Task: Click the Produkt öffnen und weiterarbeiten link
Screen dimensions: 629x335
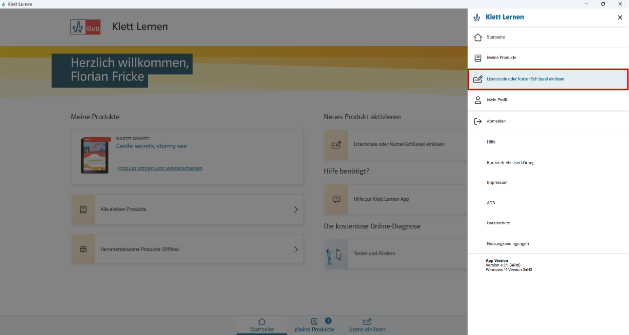Action: coord(159,168)
